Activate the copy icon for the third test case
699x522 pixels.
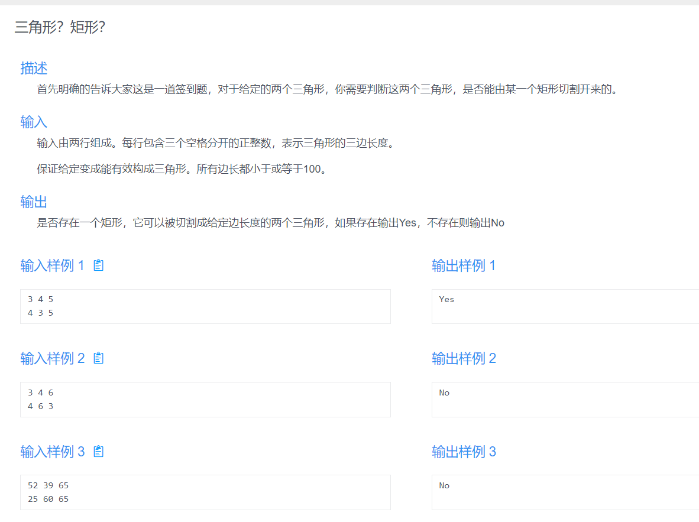(x=98, y=451)
